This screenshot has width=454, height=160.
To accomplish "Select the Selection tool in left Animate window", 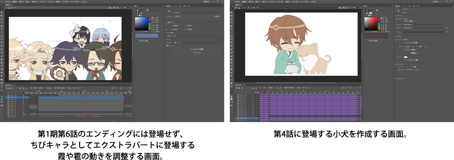I will coord(2,9).
